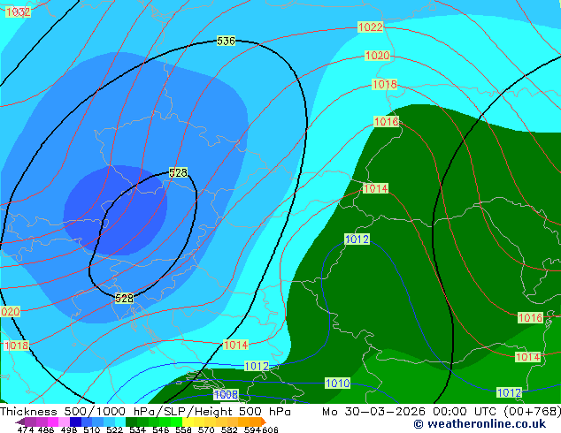Click the 536 height contour label
Image resolution: width=561 pixels, height=433 pixels.
click(x=227, y=41)
